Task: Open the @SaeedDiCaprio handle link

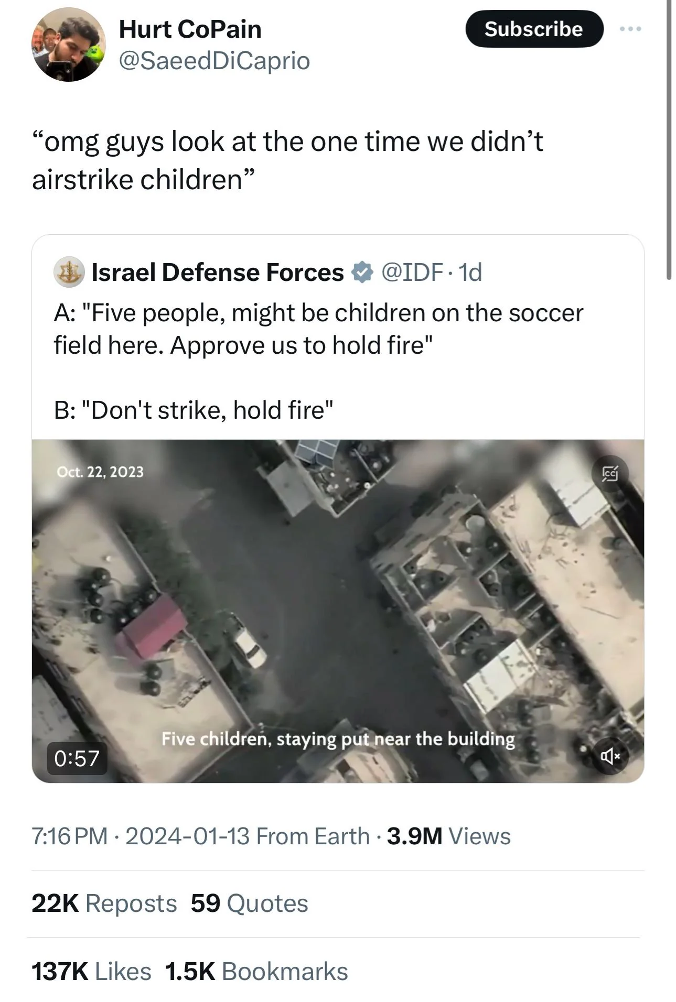Action: point(214,61)
